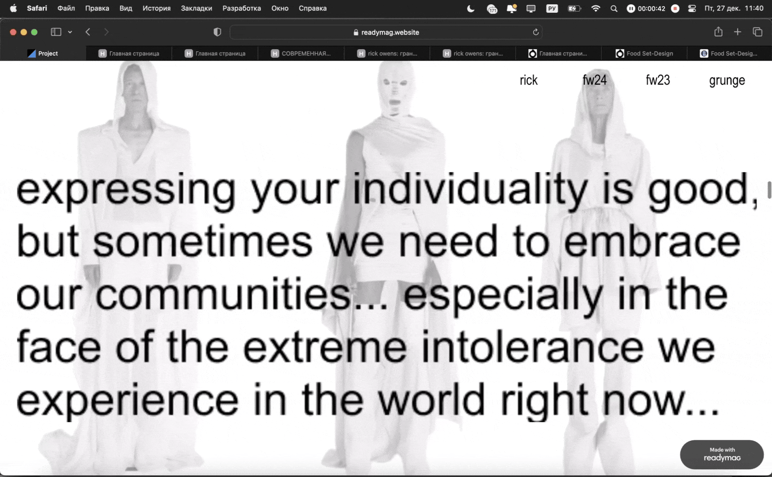Open the Wi-Fi menu
772x477 pixels.
[596, 8]
